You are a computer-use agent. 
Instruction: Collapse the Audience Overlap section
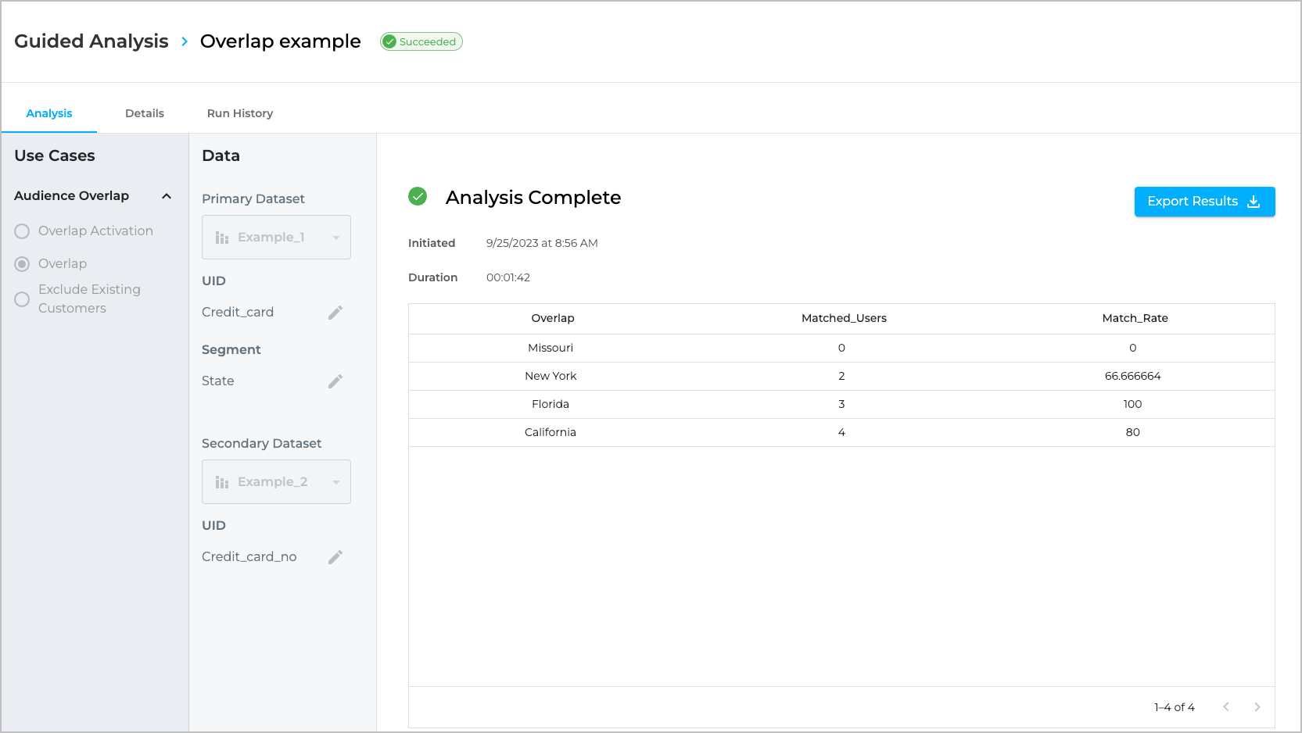tap(166, 196)
